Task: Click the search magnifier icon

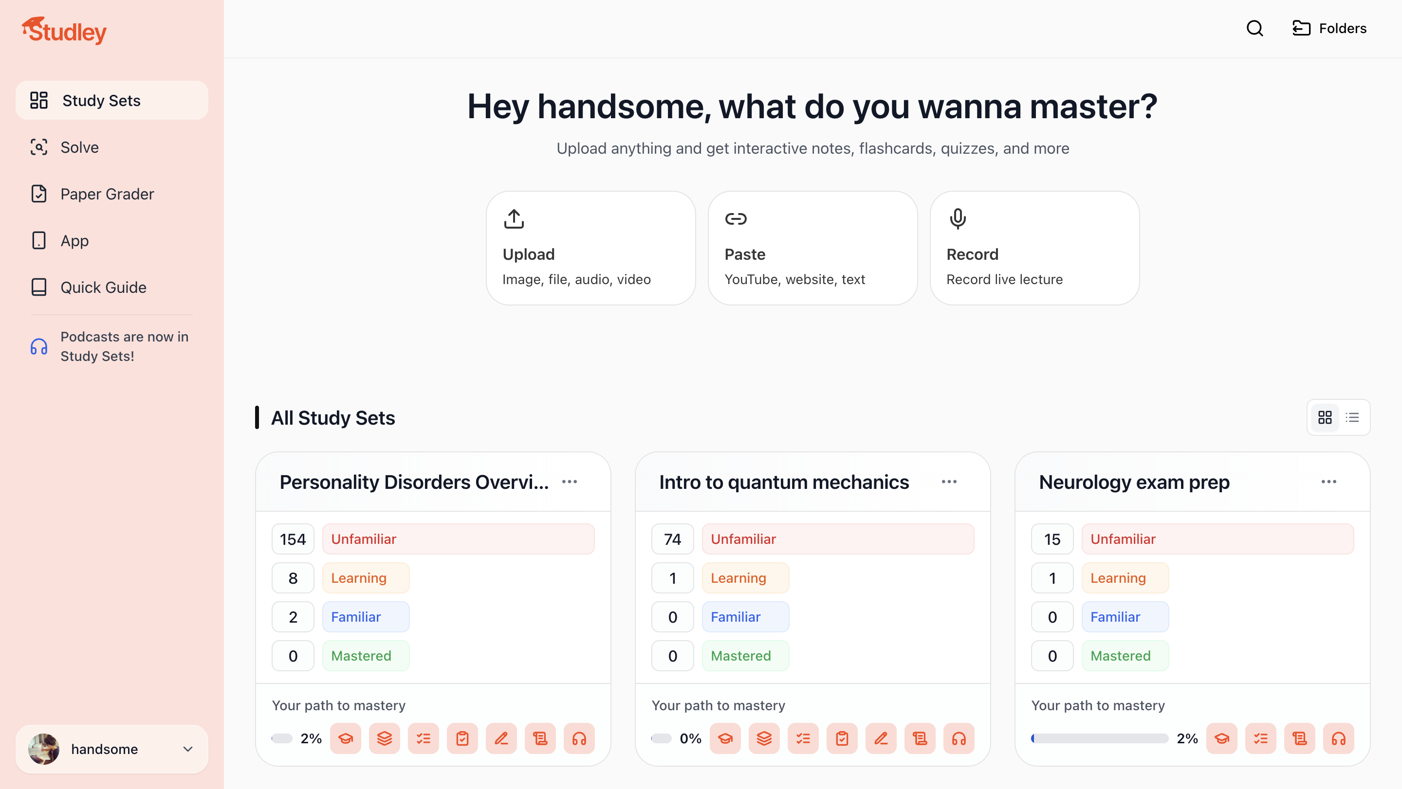Action: [x=1254, y=28]
